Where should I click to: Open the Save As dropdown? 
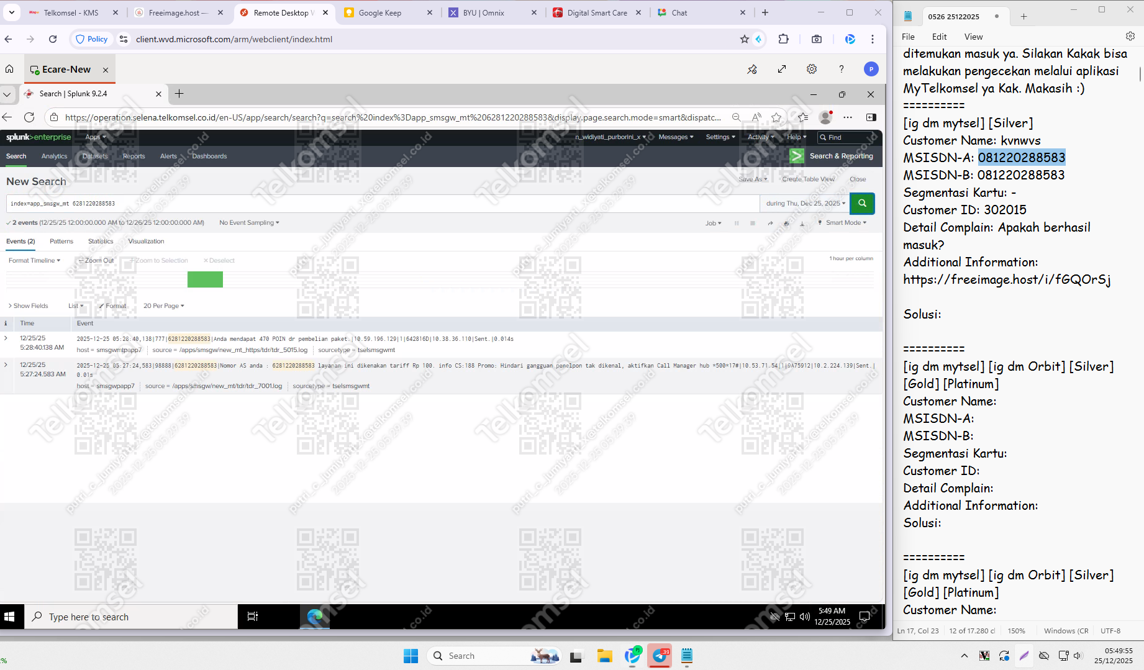click(x=753, y=179)
